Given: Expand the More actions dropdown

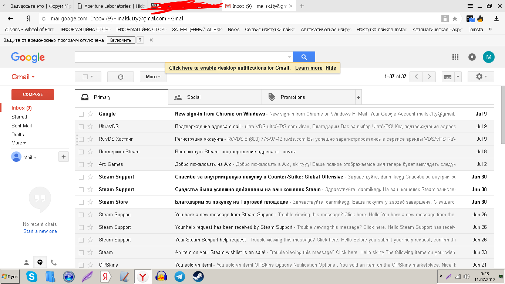Looking at the screenshot, I should 153,77.
